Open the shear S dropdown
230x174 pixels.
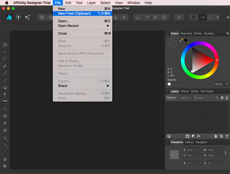tap(221, 163)
